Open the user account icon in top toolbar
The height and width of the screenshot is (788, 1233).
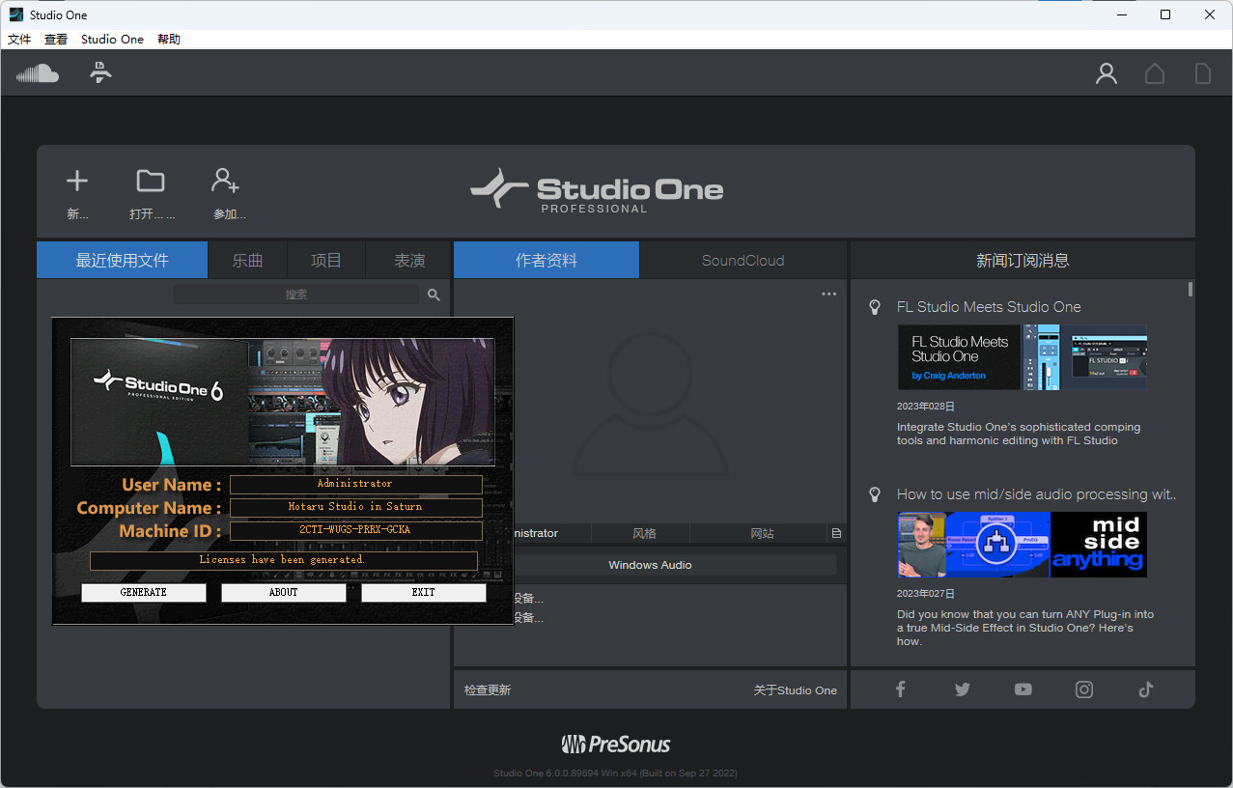click(1107, 73)
